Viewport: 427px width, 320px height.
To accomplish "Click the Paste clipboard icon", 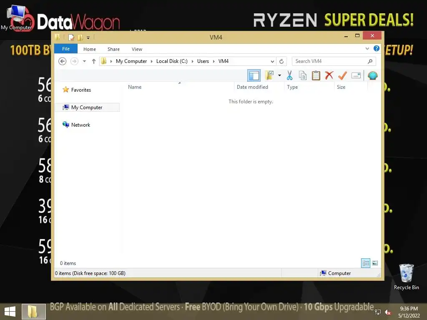I will tap(316, 75).
